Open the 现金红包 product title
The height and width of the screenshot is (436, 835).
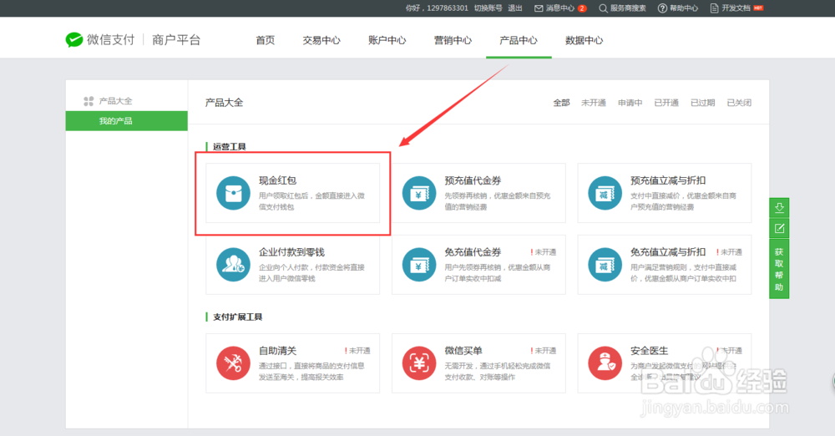coord(277,180)
